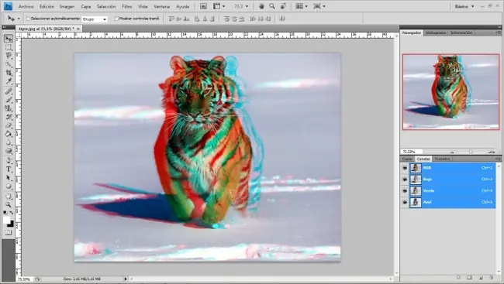Select the Brush tool
The width and height of the screenshot is (504, 284).
click(9, 100)
